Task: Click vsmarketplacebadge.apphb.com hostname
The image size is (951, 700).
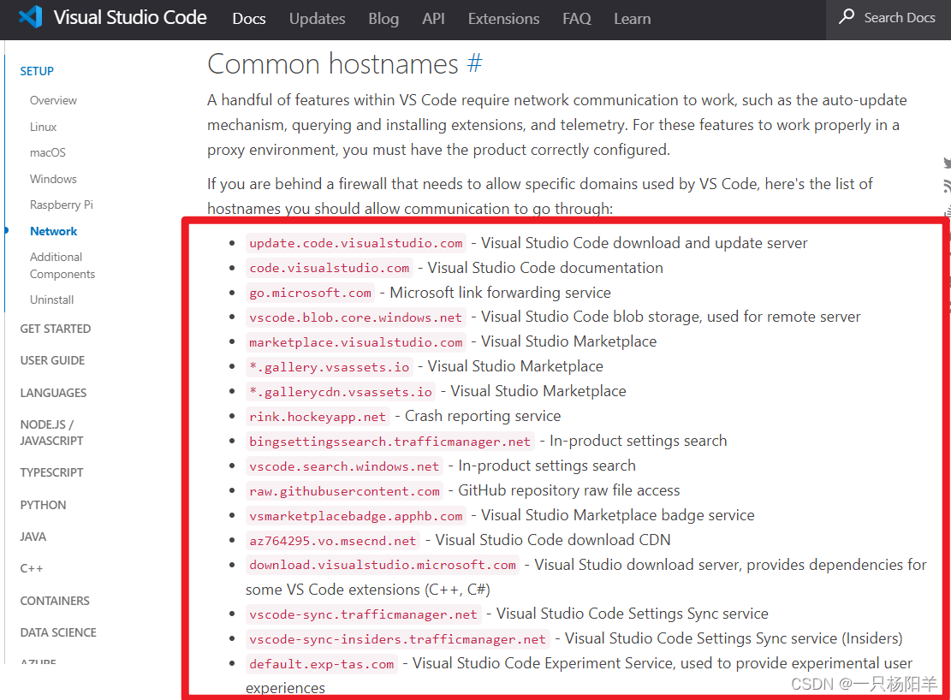Action: [356, 516]
